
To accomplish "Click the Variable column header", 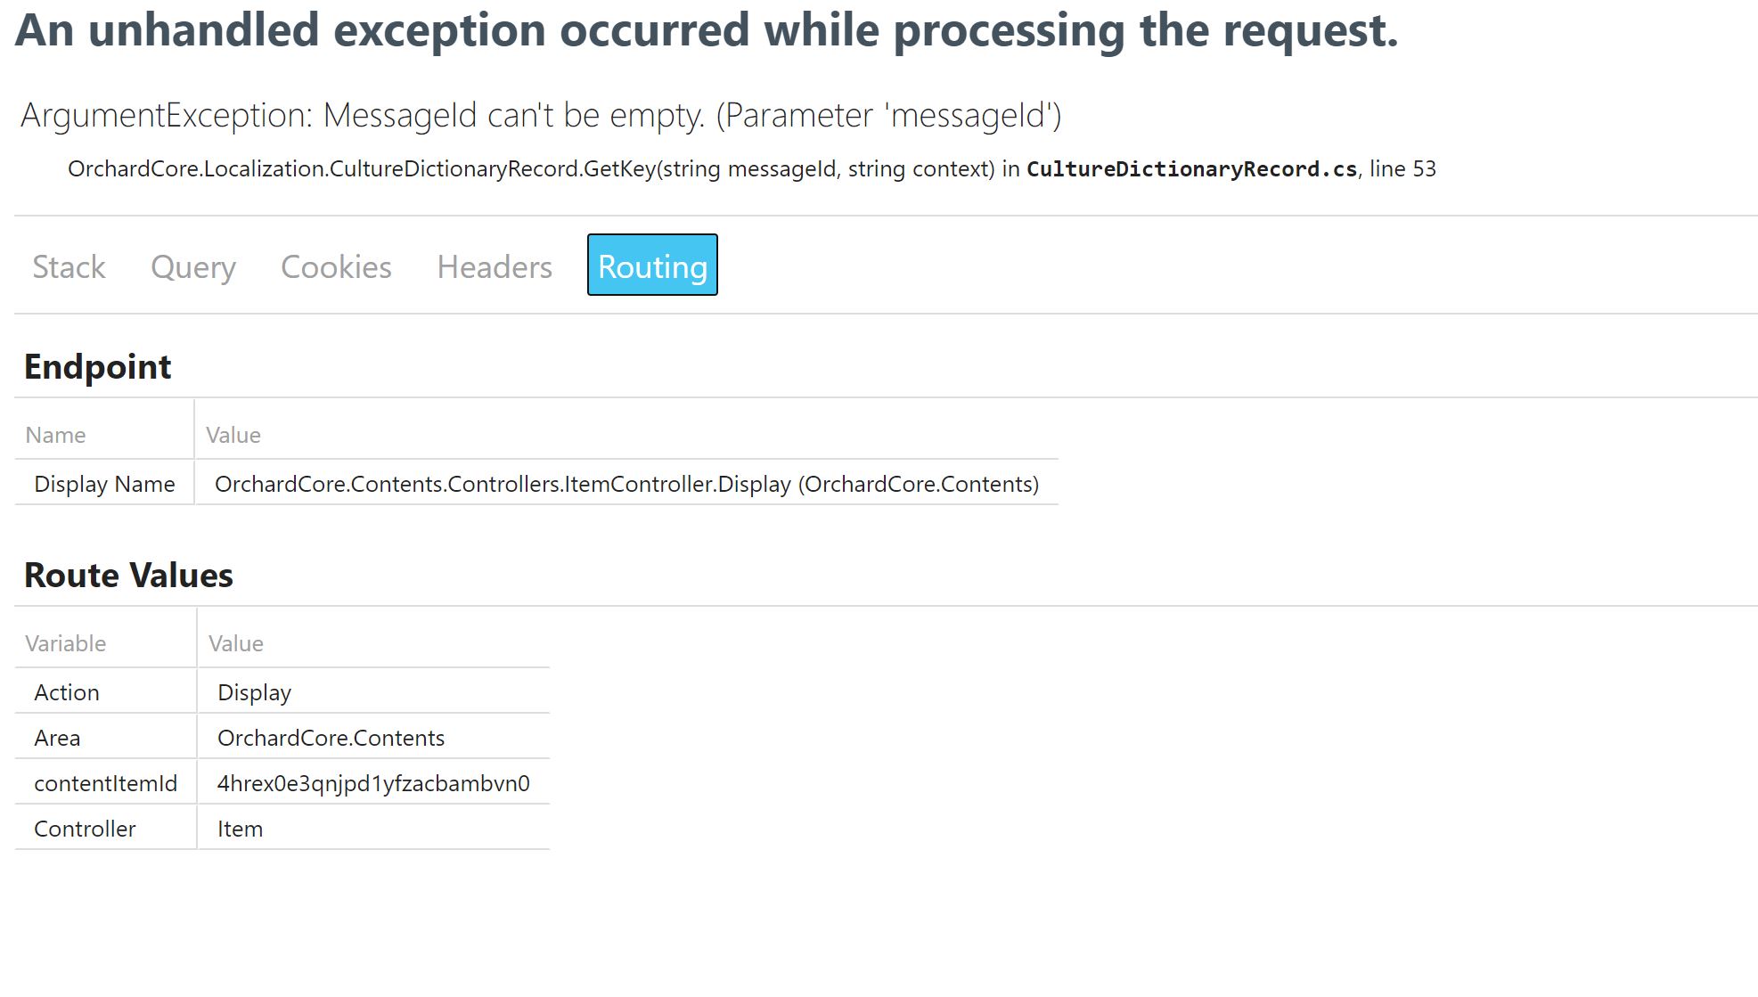I will pyautogui.click(x=65, y=642).
